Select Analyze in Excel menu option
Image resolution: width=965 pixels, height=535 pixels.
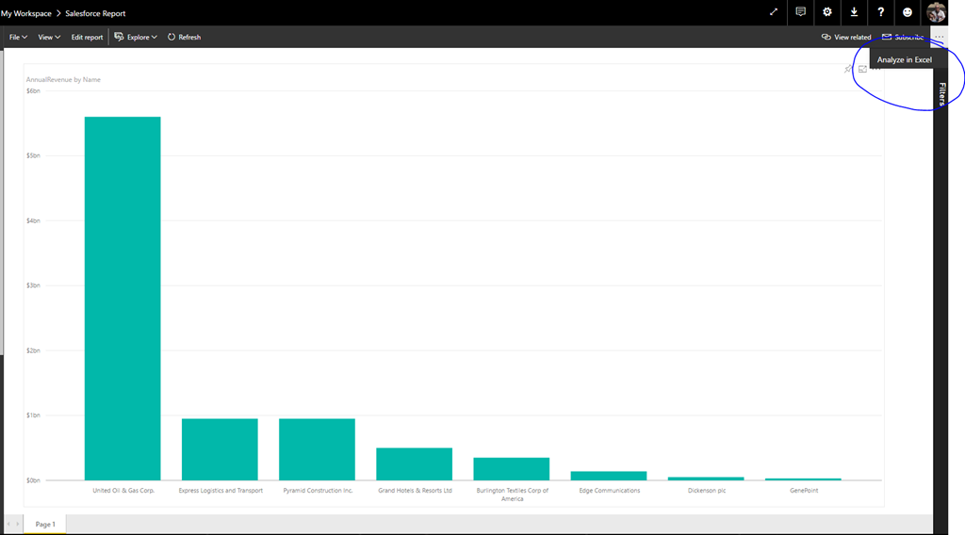pos(904,60)
